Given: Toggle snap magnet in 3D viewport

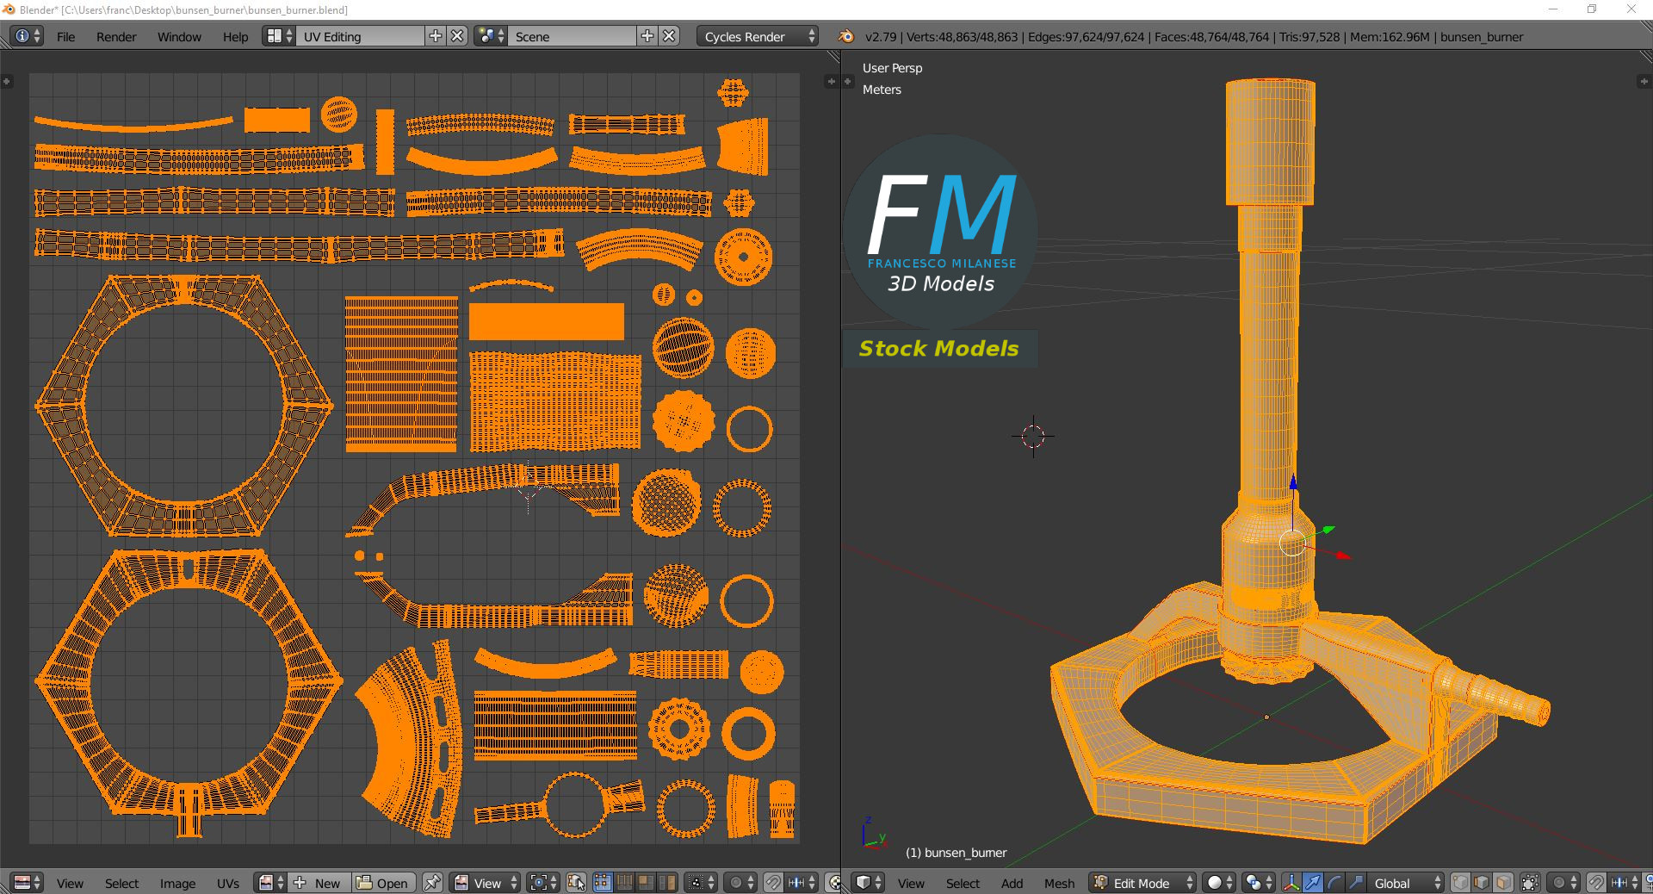Looking at the screenshot, I should (x=1596, y=883).
